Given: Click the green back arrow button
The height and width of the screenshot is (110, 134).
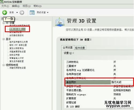Looking at the screenshot, I should pyautogui.click(x=5, y=12).
